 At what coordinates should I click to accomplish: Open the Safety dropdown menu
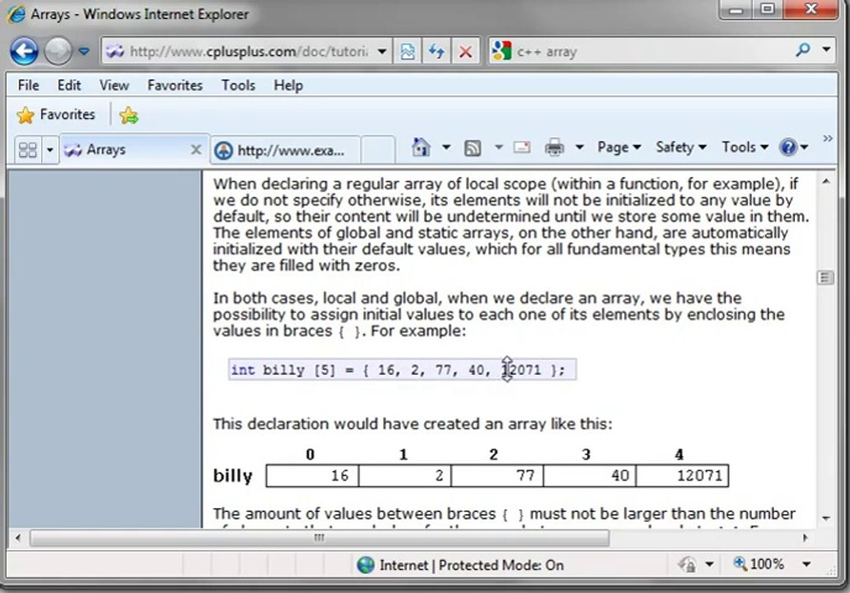[680, 147]
